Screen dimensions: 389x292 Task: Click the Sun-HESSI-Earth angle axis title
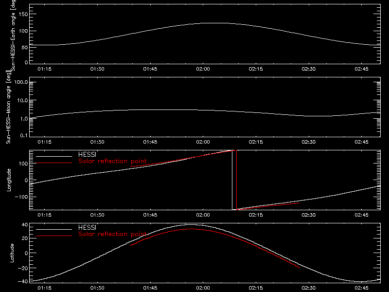pos(13,35)
